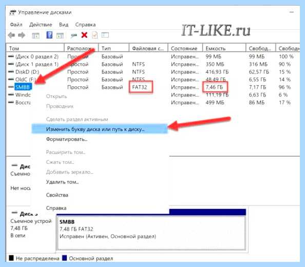Click the 96 % free percentage cell

tap(285, 87)
